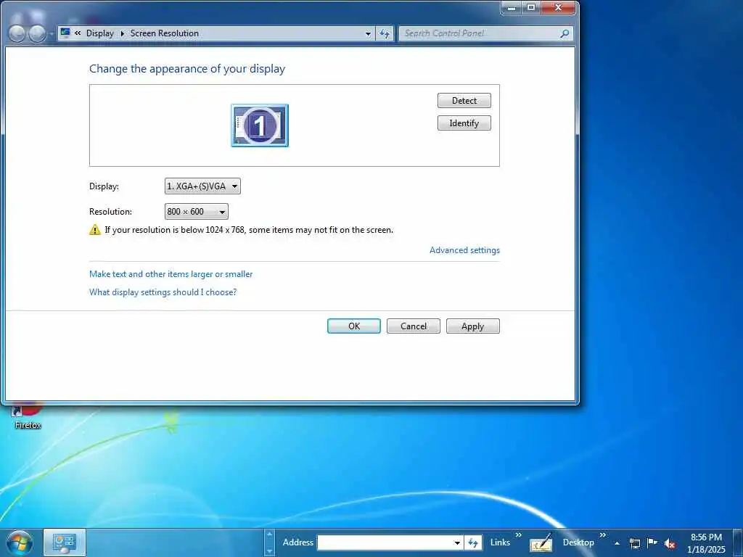Click the taskbar toolbar up scroll arrow
The image size is (743, 557).
(270, 535)
